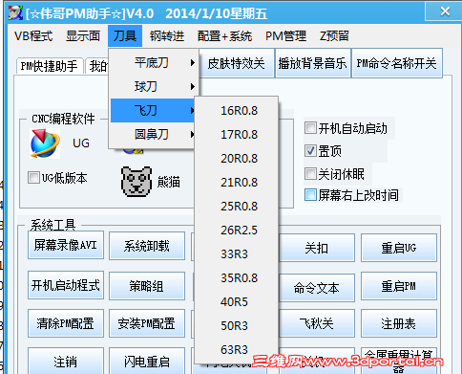
Task: Start 屏幕录像AVI recording
Action: pos(66,245)
